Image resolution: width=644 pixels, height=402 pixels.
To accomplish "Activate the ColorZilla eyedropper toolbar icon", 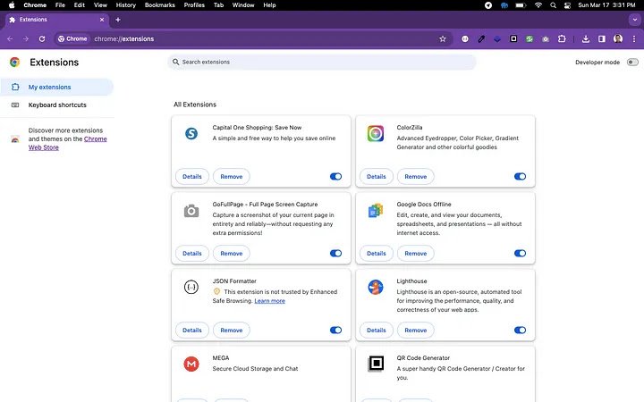I will [x=481, y=39].
